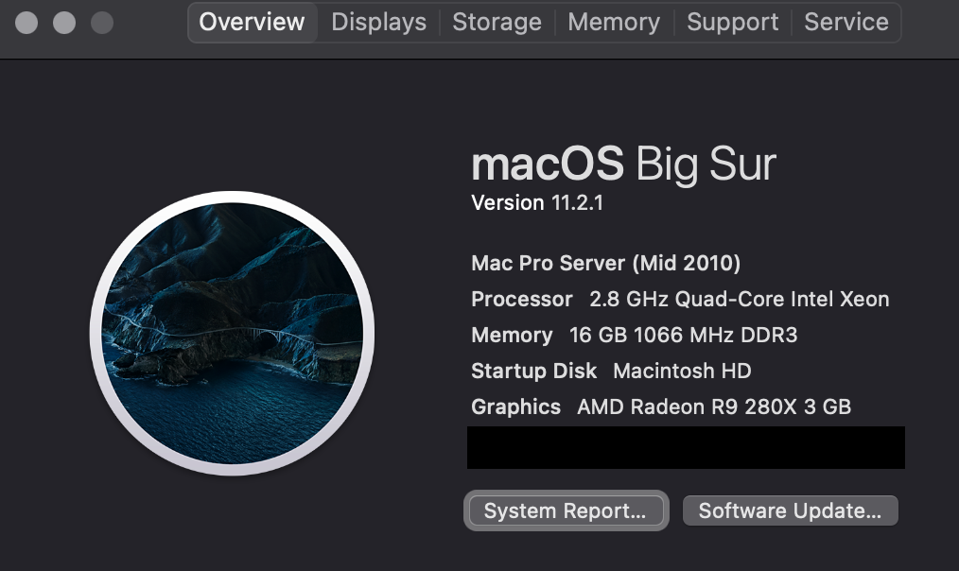Switch to the Overview tab
The height and width of the screenshot is (571, 959).
tap(252, 22)
